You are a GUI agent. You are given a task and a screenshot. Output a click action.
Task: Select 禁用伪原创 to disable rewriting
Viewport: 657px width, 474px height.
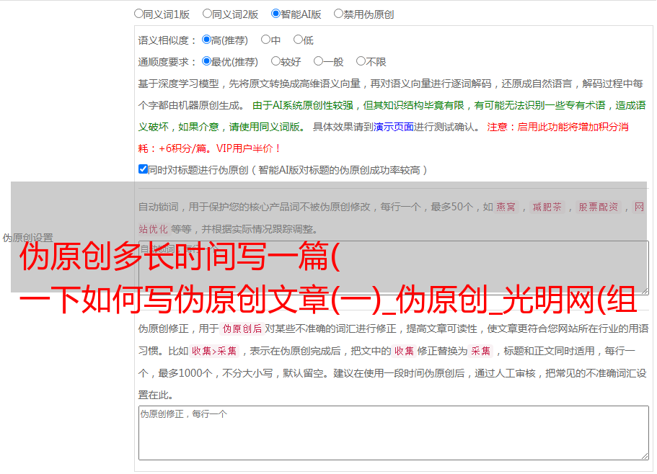click(338, 13)
